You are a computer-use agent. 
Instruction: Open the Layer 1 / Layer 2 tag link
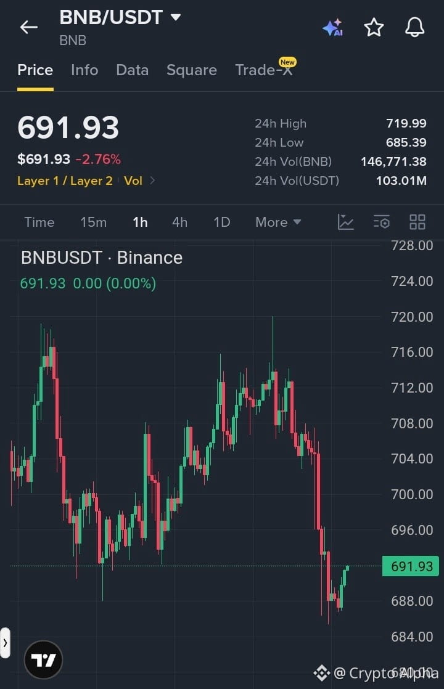(x=65, y=181)
